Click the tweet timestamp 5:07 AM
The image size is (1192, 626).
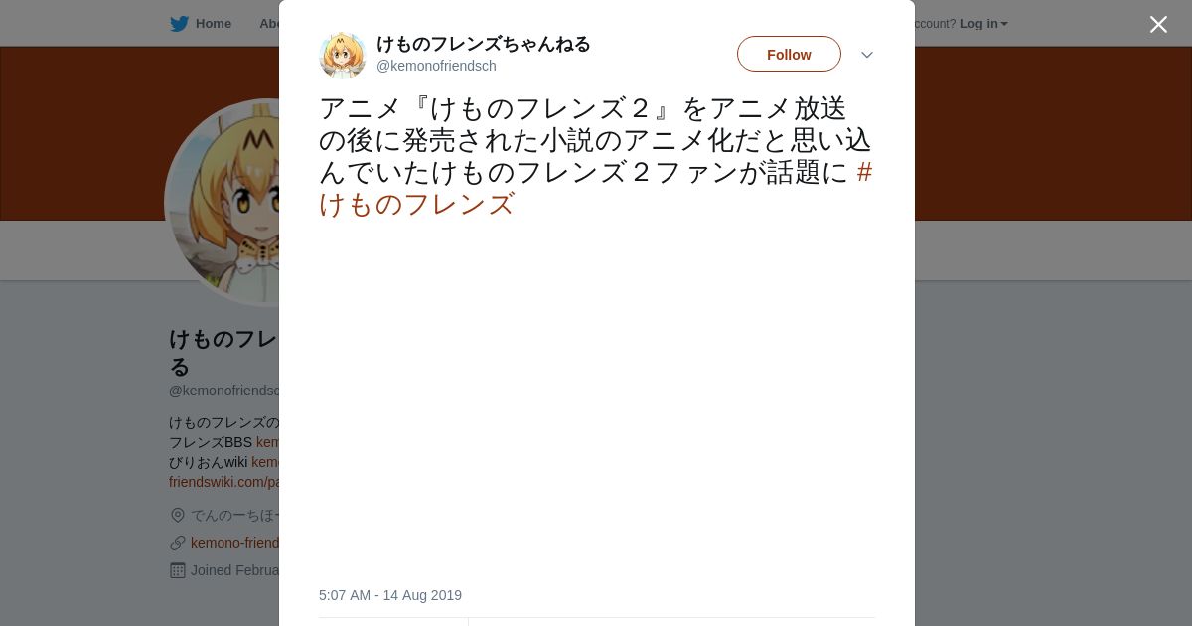pyautogui.click(x=390, y=595)
